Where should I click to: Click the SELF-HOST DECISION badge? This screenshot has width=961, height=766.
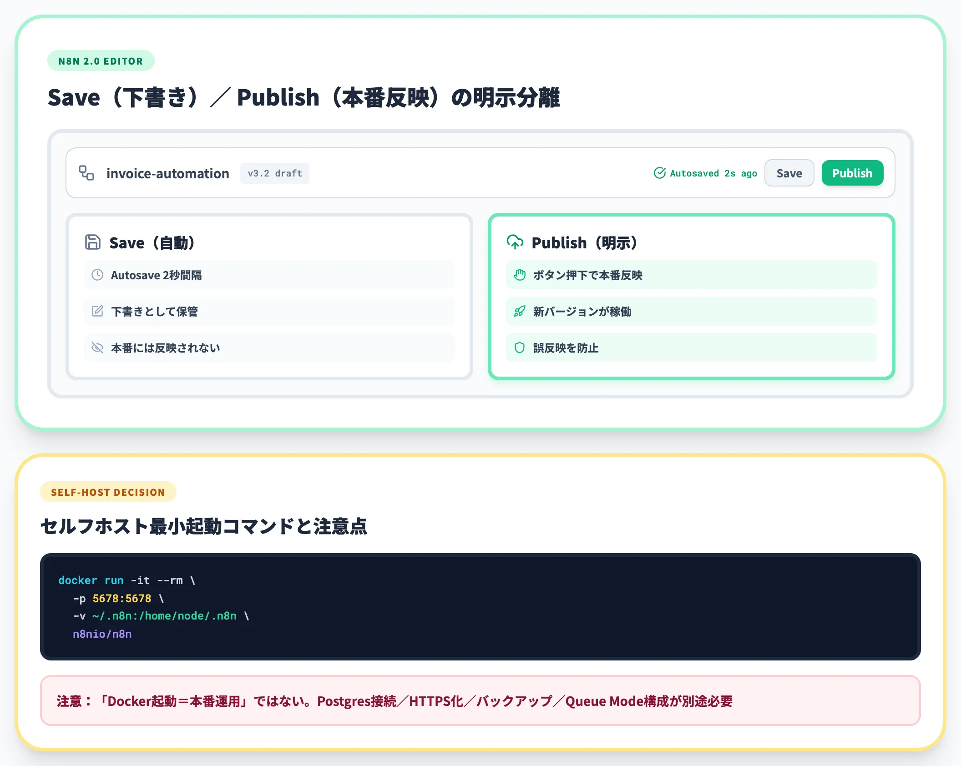pyautogui.click(x=108, y=492)
